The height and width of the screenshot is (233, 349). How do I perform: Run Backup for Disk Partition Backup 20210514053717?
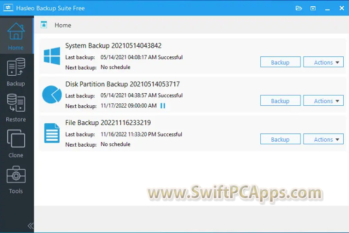pyautogui.click(x=280, y=100)
